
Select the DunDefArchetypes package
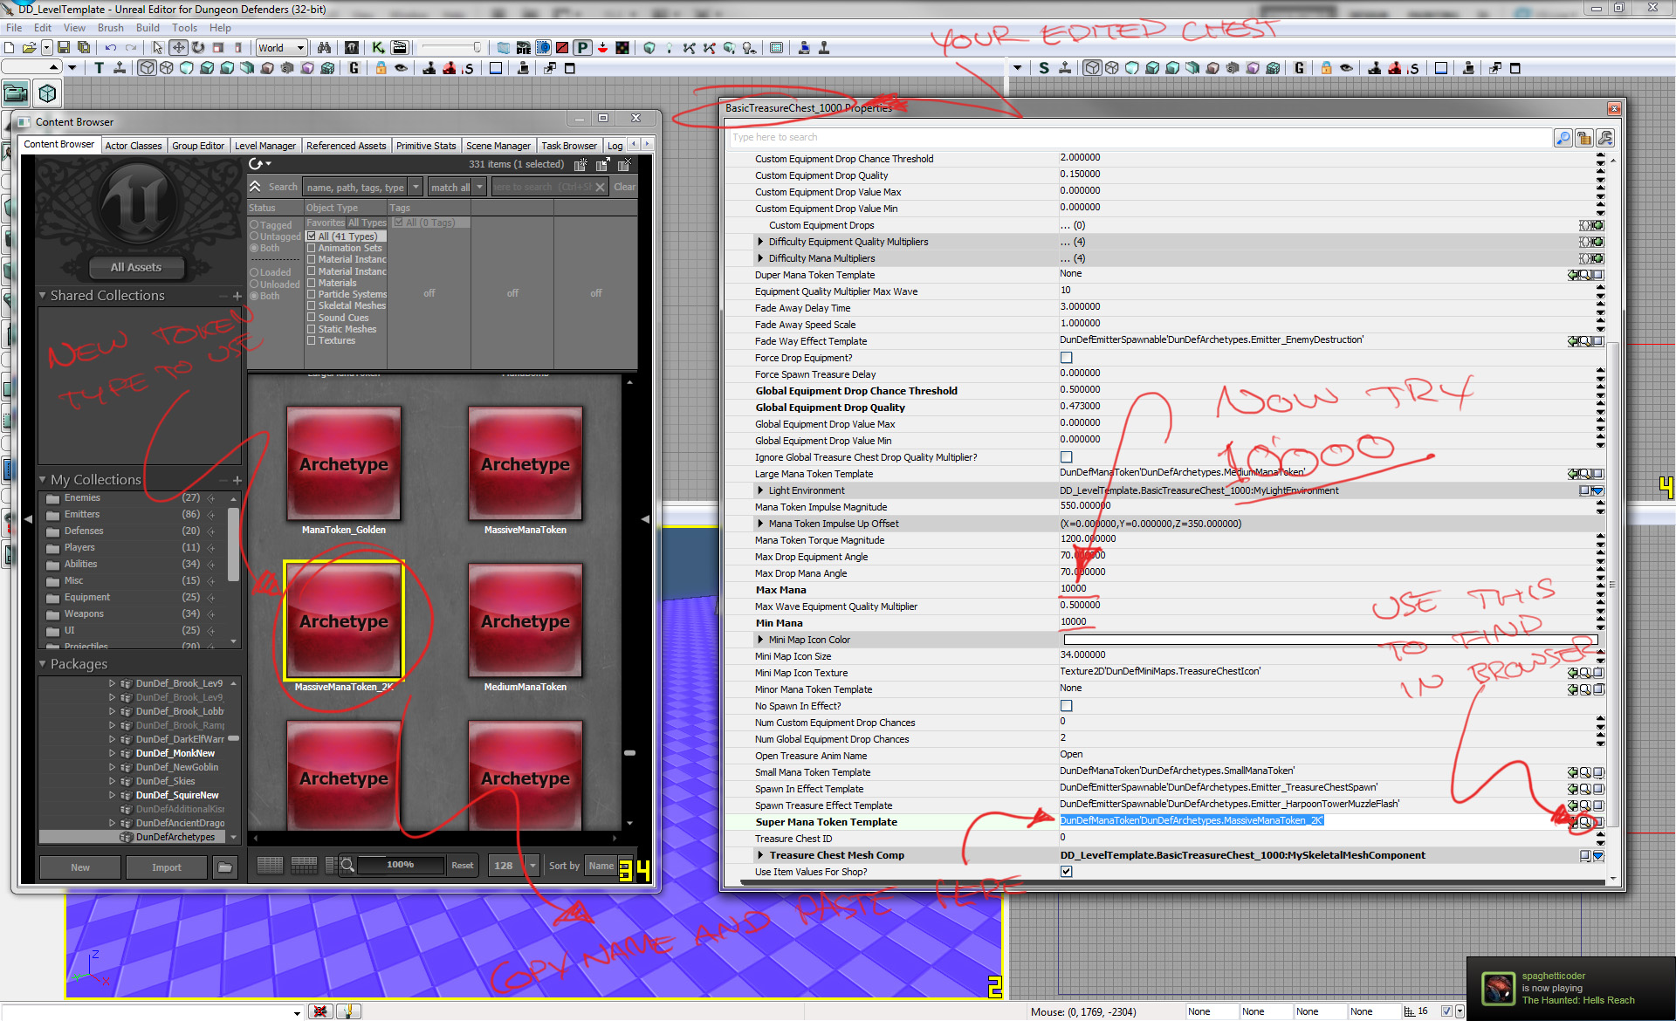pyautogui.click(x=175, y=837)
